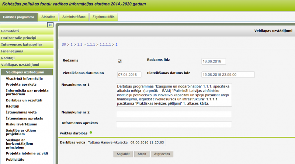The width and height of the screenshot is (295, 164).
Task: Collapse the left sidebar with arrow icon
Action: coord(51,25)
